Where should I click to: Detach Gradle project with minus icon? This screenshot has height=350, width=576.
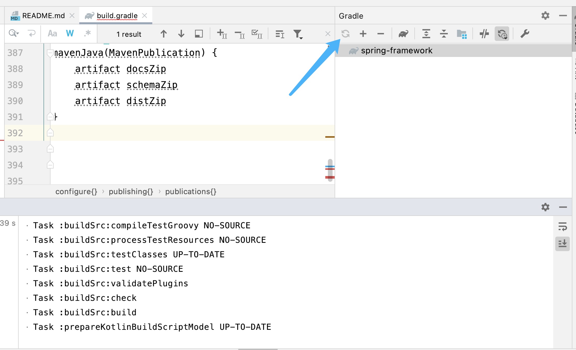pyautogui.click(x=381, y=34)
